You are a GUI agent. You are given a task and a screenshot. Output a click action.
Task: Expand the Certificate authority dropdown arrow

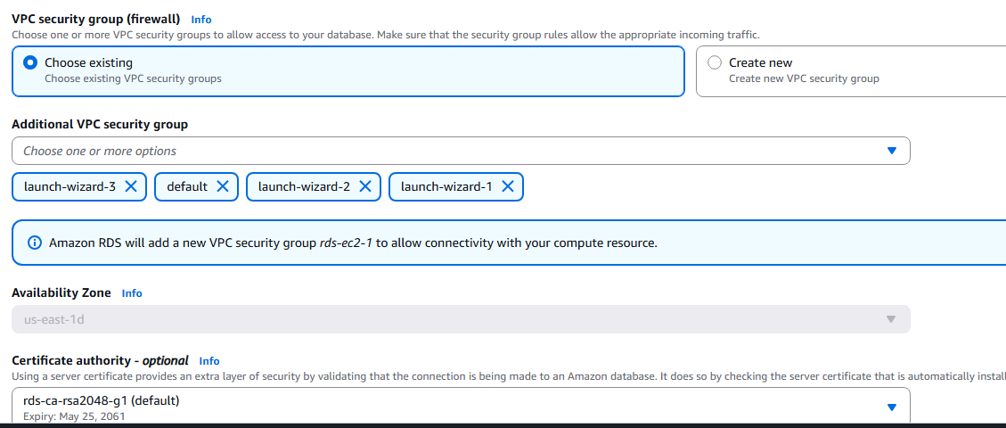[890, 407]
